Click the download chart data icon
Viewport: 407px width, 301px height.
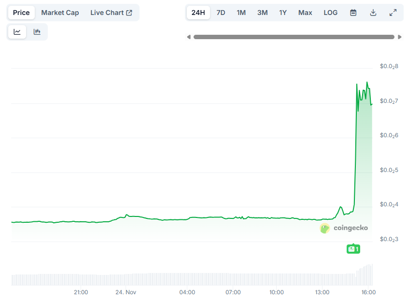click(x=373, y=13)
